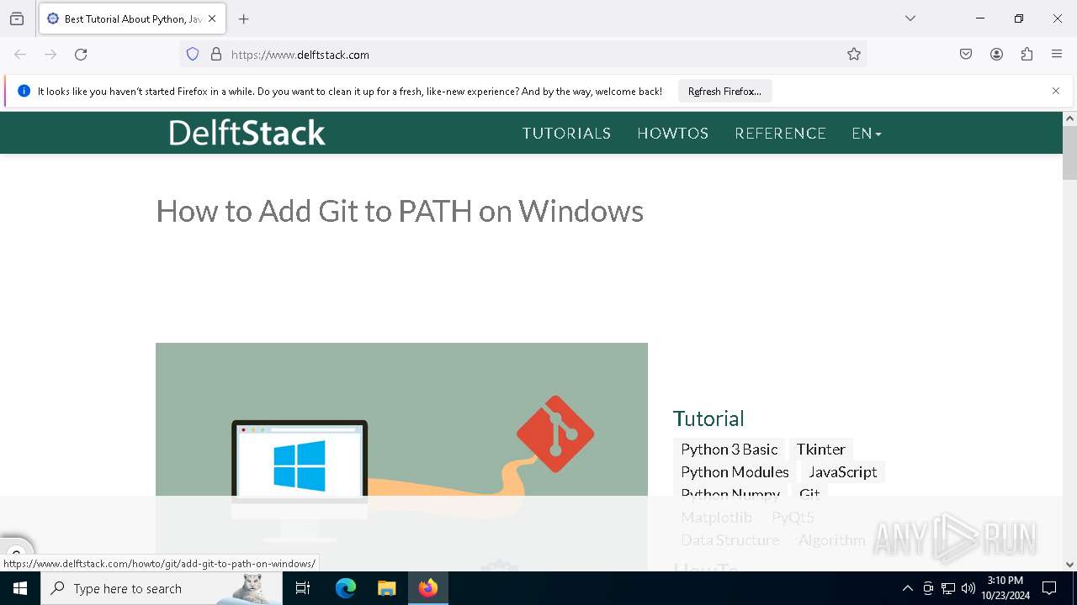1077x605 pixels.
Task: Reload the page with refresh icon
Action: (x=81, y=55)
